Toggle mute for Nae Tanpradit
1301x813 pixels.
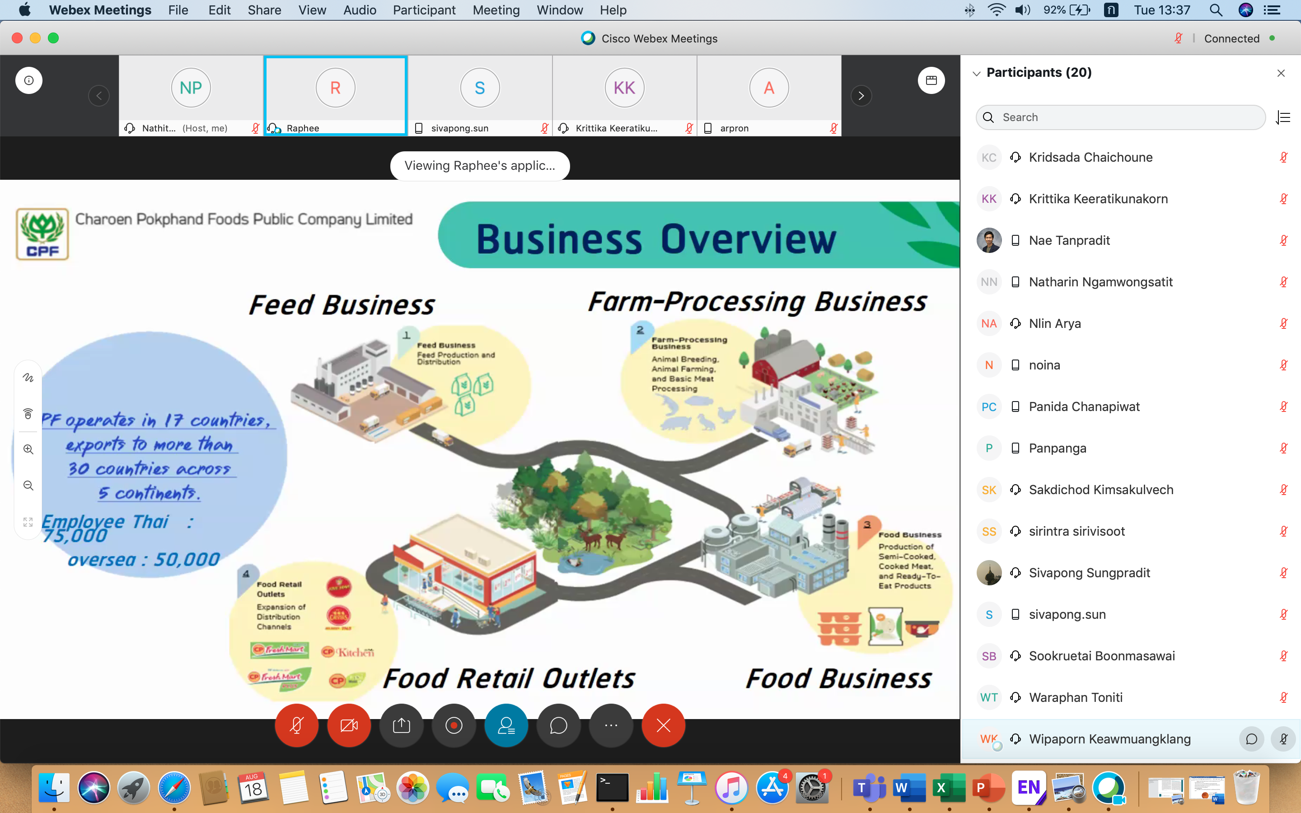[x=1283, y=240]
